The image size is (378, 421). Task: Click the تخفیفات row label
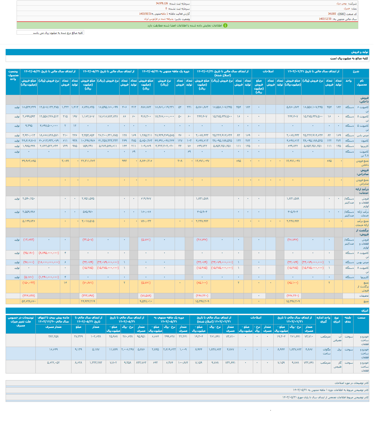(363, 296)
